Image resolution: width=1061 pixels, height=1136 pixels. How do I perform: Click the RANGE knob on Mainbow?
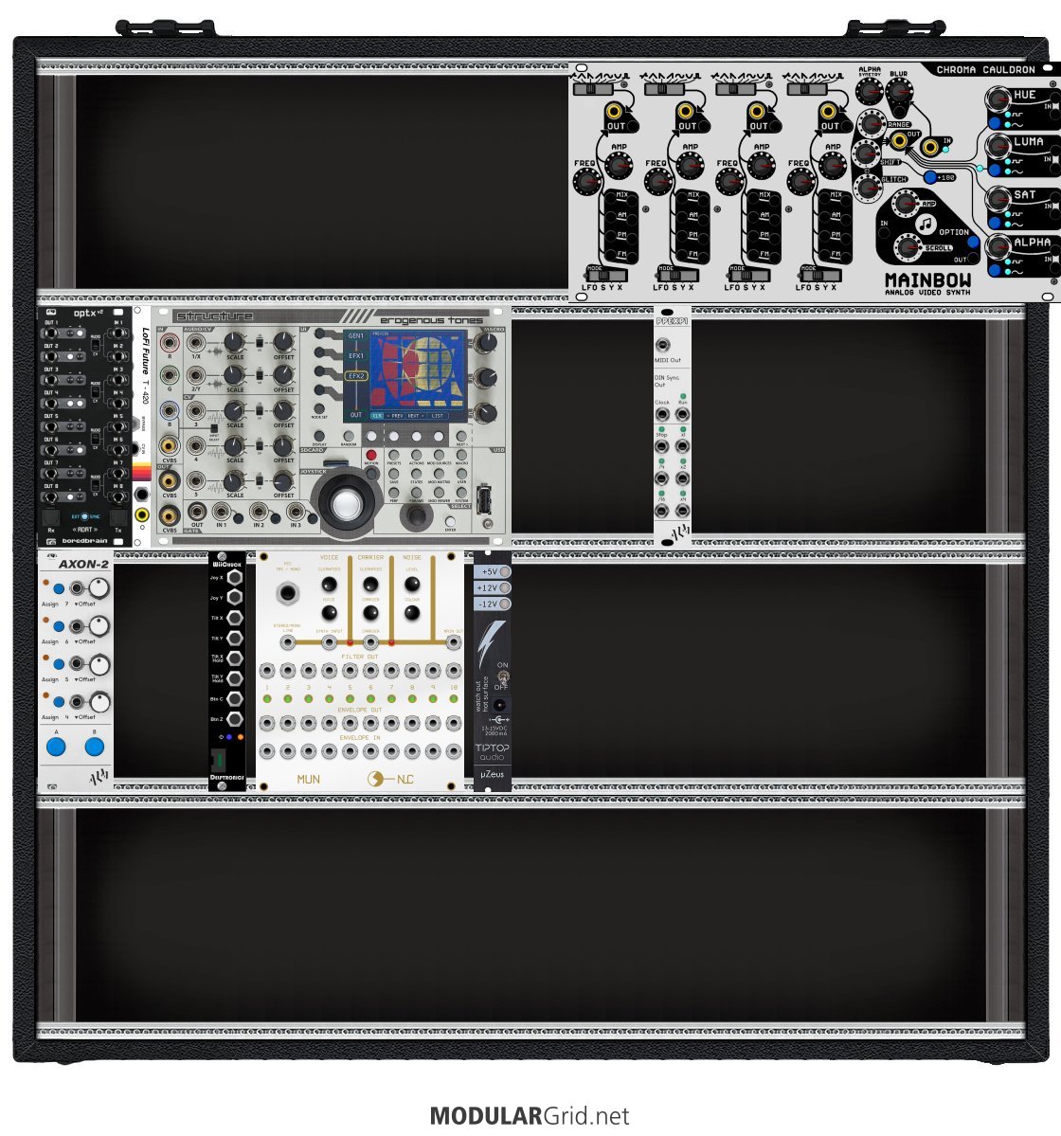872,125
